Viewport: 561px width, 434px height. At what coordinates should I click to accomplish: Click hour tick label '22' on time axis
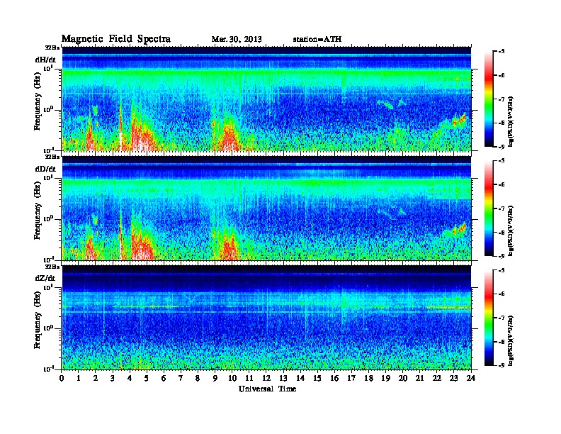point(437,378)
